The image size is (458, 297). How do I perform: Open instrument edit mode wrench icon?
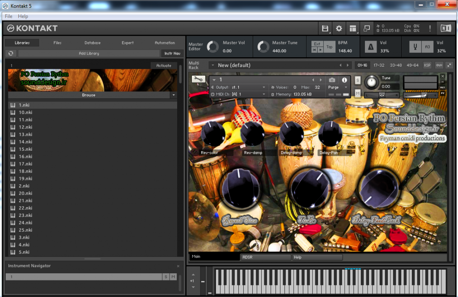(x=198, y=79)
